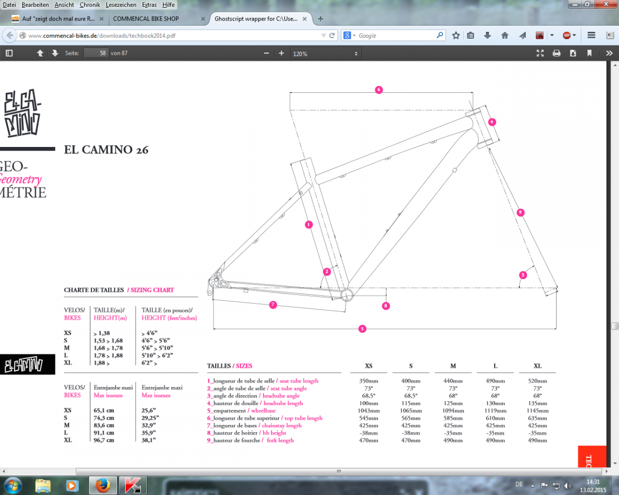
Task: Go to the Firefox home page
Action: [505, 36]
